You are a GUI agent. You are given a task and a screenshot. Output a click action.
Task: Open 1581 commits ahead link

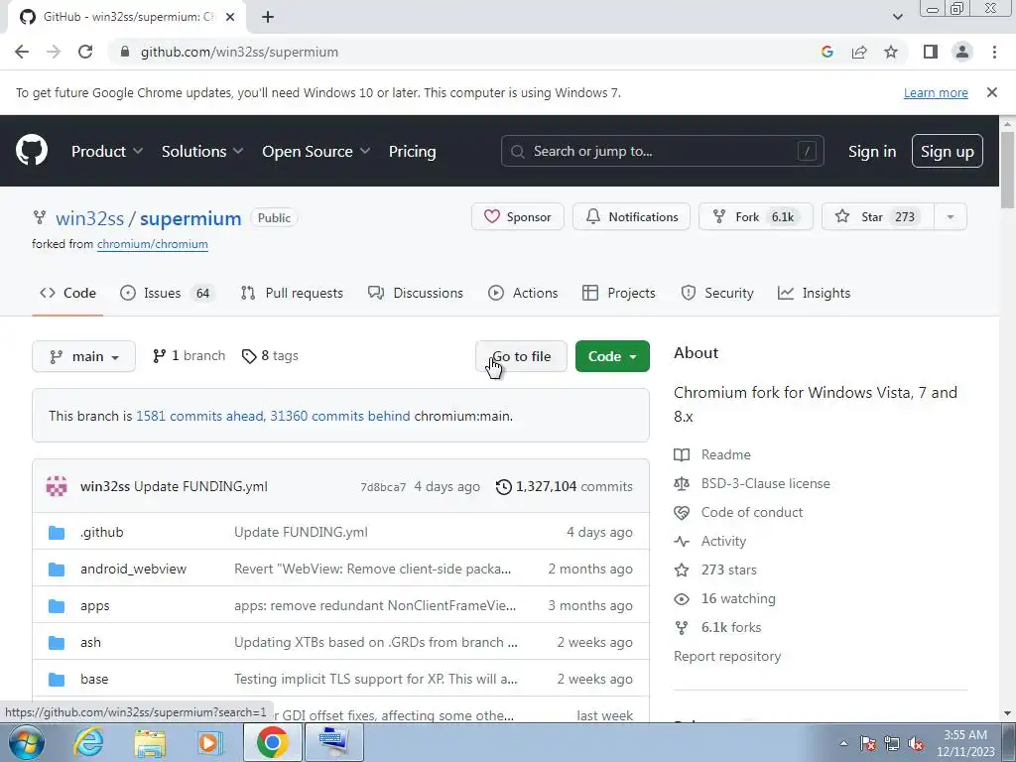[200, 416]
